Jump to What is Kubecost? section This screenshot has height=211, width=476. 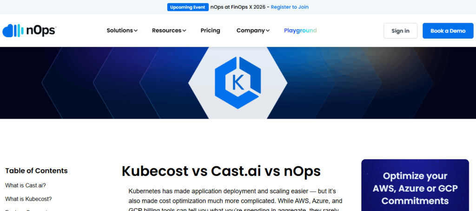pos(28,199)
